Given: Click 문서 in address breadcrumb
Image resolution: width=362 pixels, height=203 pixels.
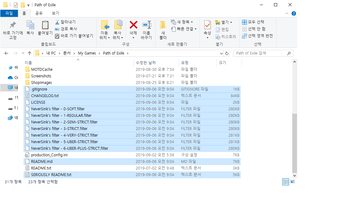Looking at the screenshot, I should [67, 53].
